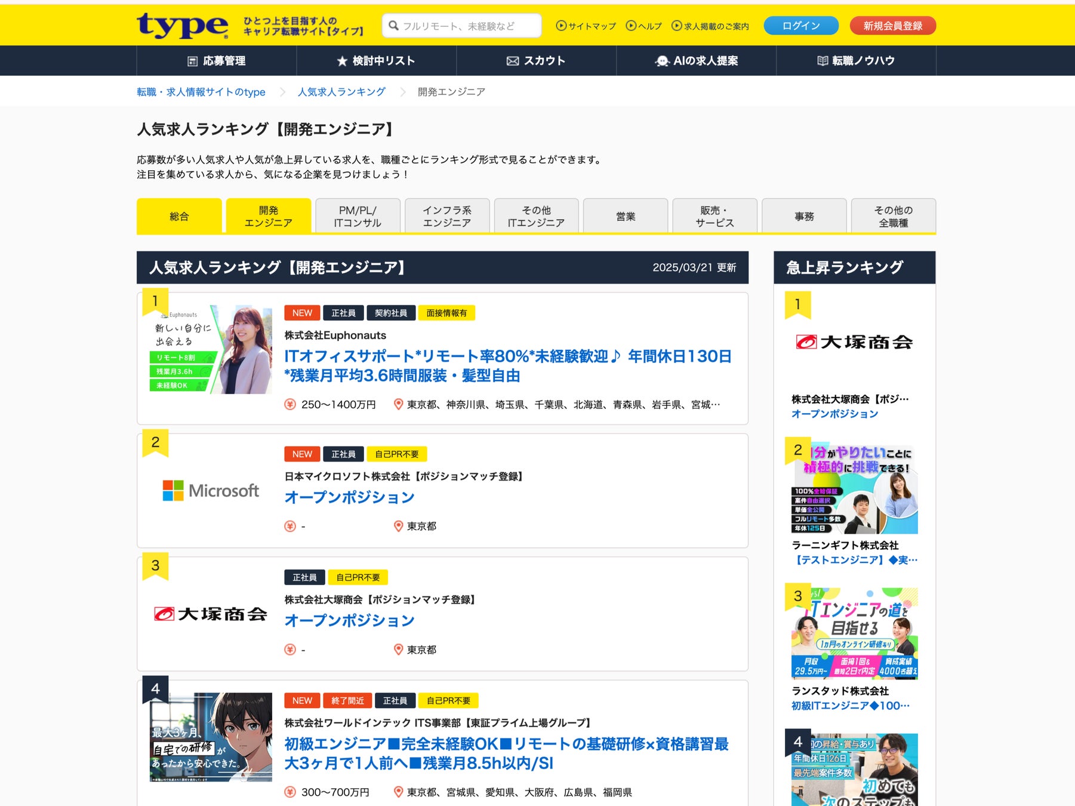Click the 転職ノウハウ book icon
1075x806 pixels.
click(823, 61)
